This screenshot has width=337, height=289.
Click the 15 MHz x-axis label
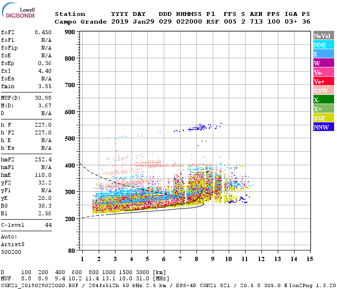tap(310, 259)
